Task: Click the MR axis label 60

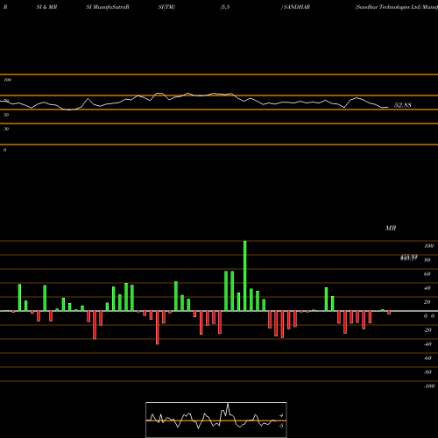Action: tap(427, 274)
